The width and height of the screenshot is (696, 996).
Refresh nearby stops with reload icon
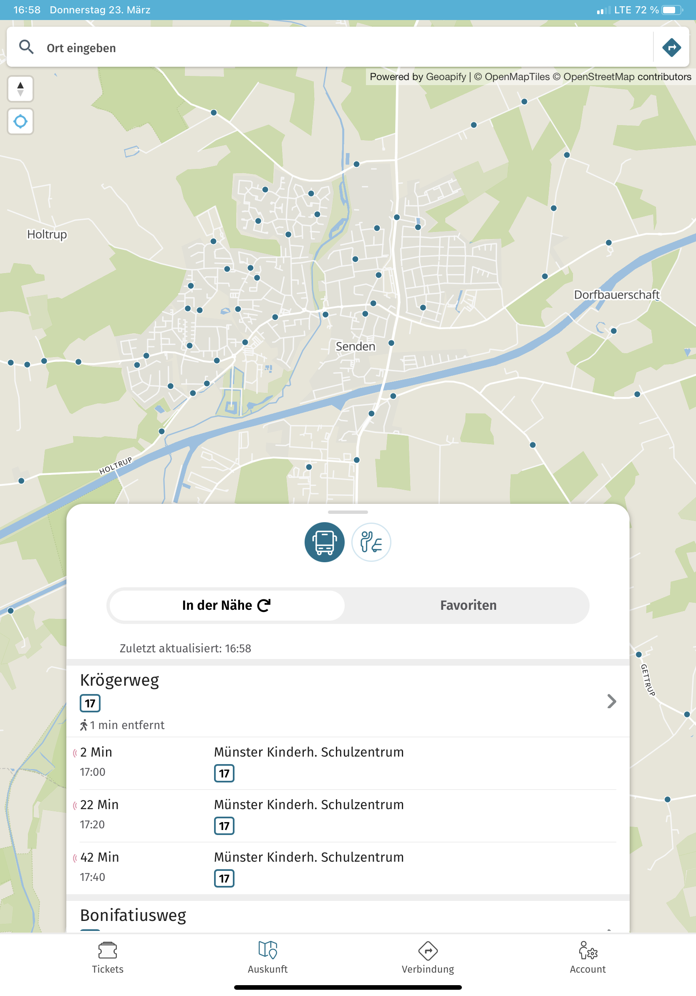tap(264, 605)
